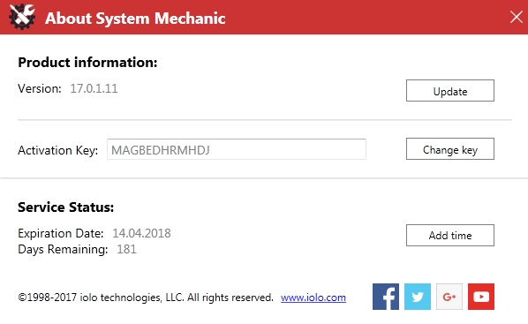Open the iolo Facebook page icon
The image size is (528, 324).
[386, 297]
